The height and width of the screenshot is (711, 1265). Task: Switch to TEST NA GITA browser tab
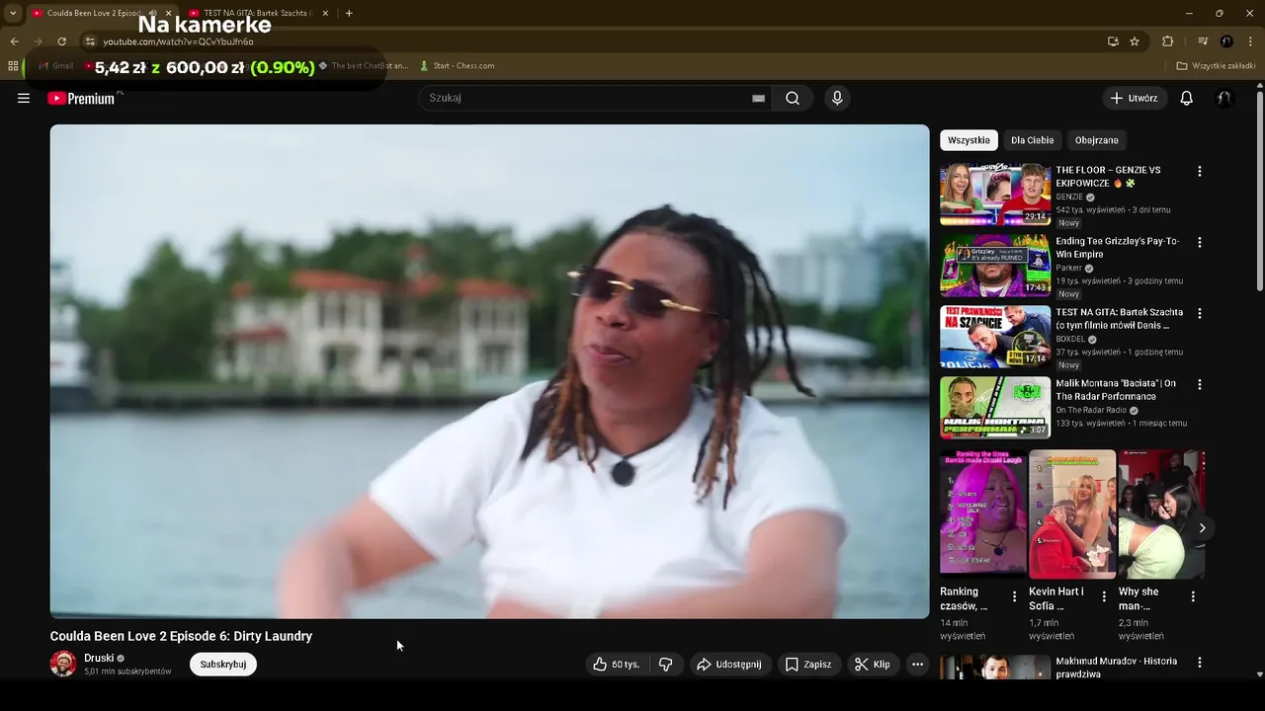[x=257, y=13]
